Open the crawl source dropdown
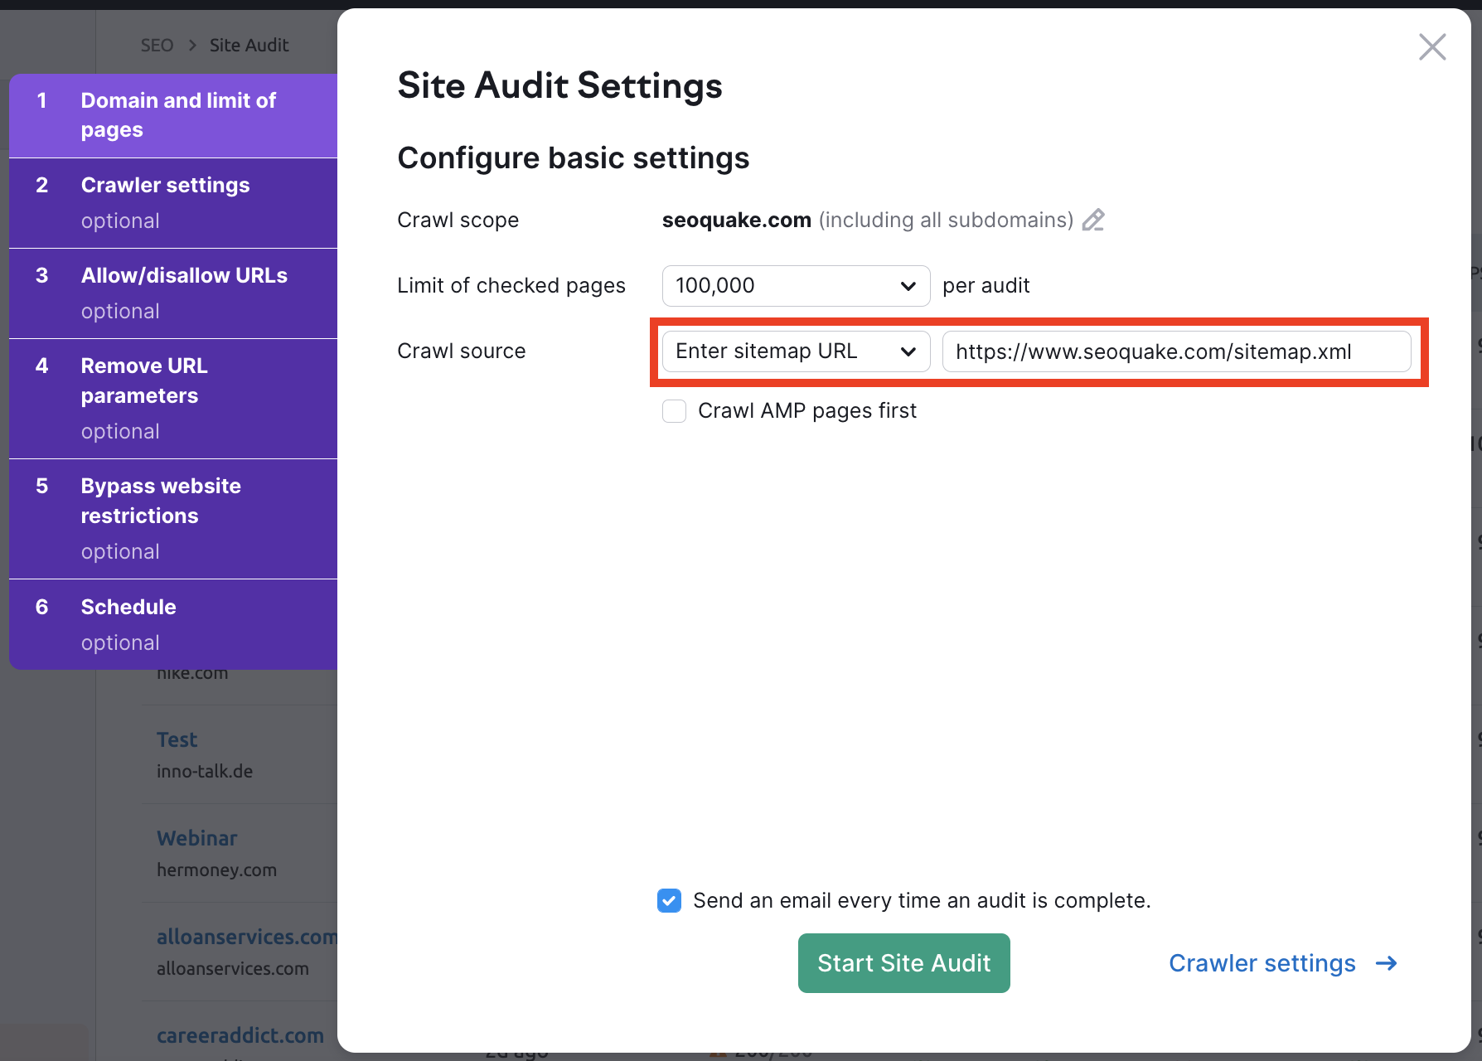This screenshot has height=1061, width=1482. pyautogui.click(x=796, y=351)
